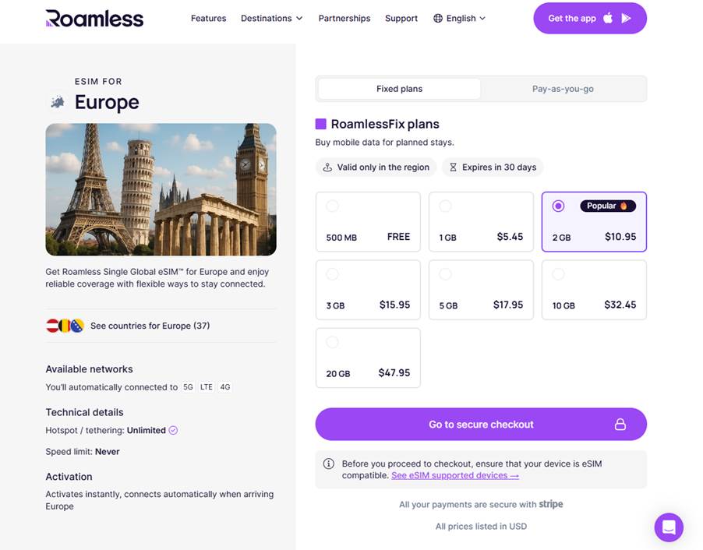Image resolution: width=703 pixels, height=550 pixels.
Task: Click the Google Play icon
Action: coord(627,18)
